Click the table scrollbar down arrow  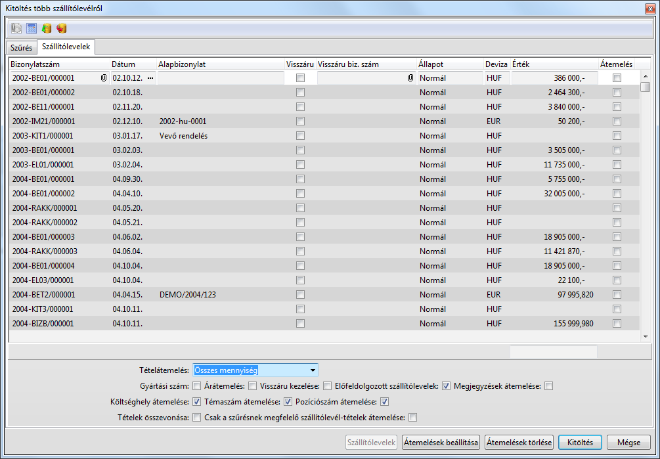646,337
